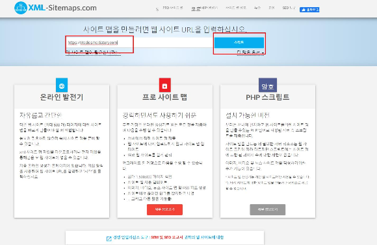Open the 뉴스 menu item
377x245 pixels.
pos(257,8)
